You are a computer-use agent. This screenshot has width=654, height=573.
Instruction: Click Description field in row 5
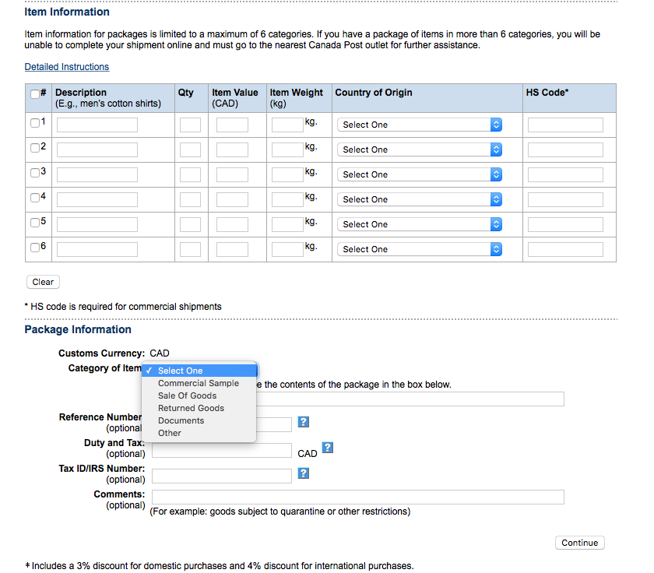[97, 224]
